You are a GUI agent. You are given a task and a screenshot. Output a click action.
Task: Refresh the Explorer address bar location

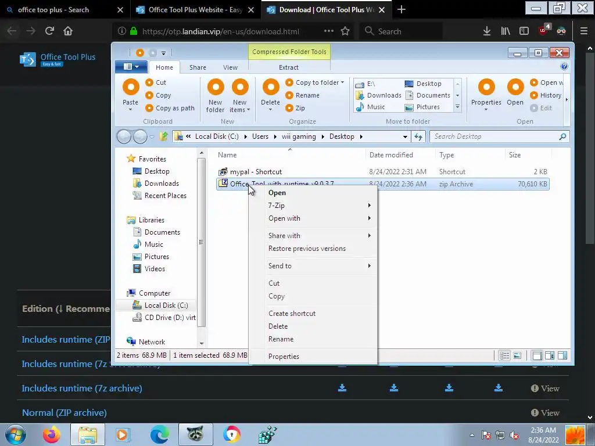[418, 136]
